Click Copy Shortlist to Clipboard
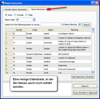 (85, 93)
